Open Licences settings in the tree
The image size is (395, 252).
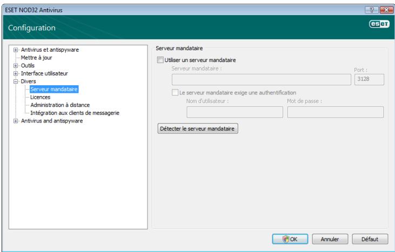(40, 97)
